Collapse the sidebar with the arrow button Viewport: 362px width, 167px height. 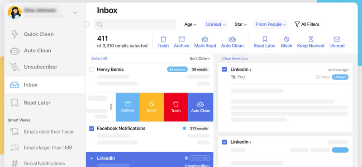tap(86, 24)
